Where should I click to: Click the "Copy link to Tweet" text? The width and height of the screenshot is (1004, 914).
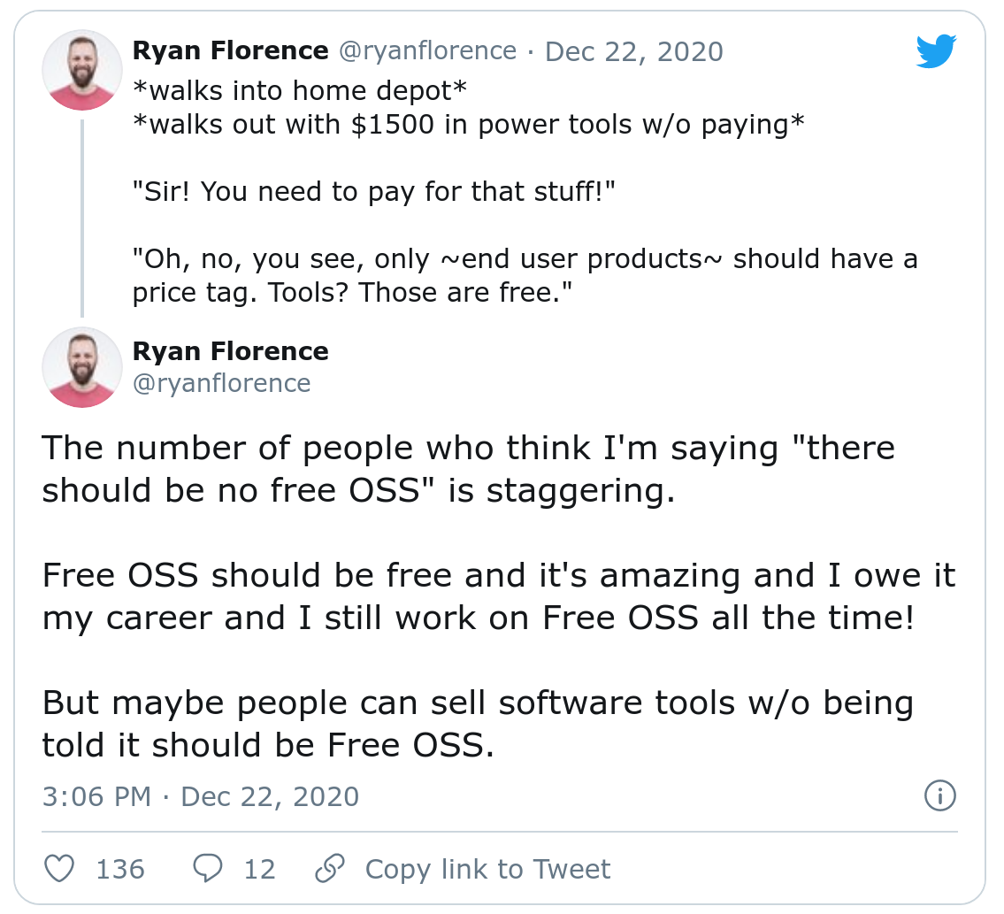click(x=487, y=869)
